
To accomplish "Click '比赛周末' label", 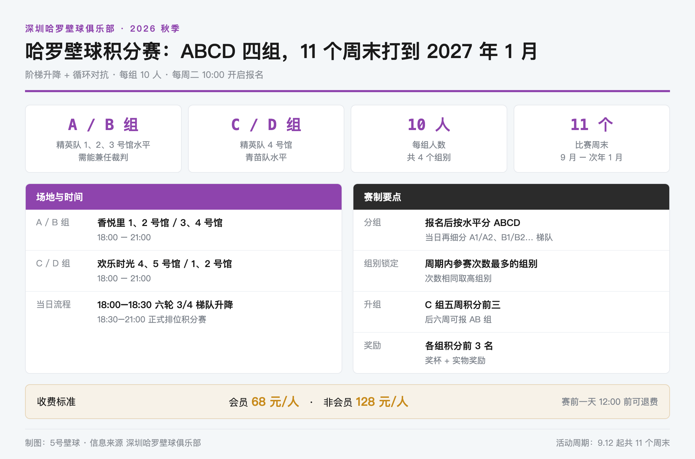I will 592,145.
